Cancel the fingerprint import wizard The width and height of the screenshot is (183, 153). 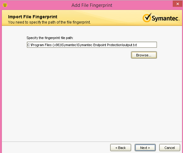click(170, 148)
